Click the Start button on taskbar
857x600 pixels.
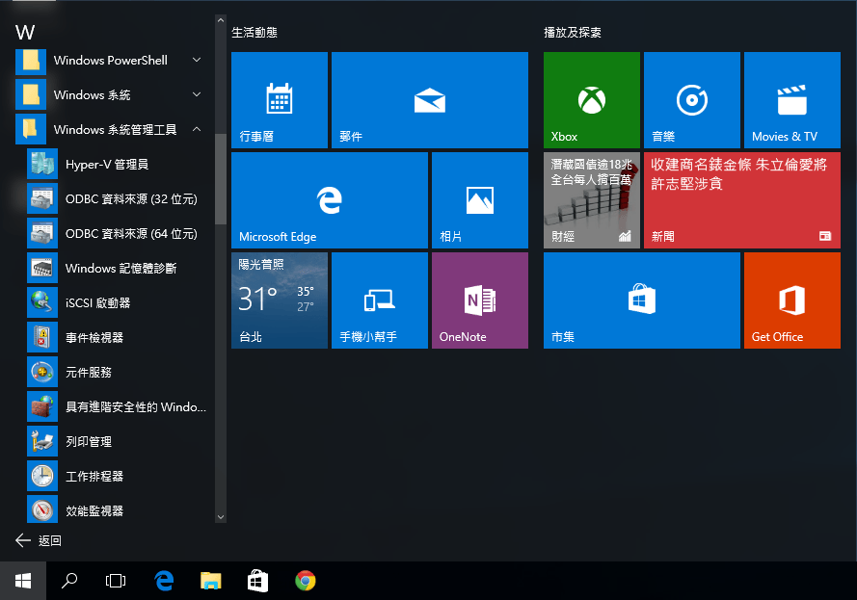pyautogui.click(x=23, y=581)
